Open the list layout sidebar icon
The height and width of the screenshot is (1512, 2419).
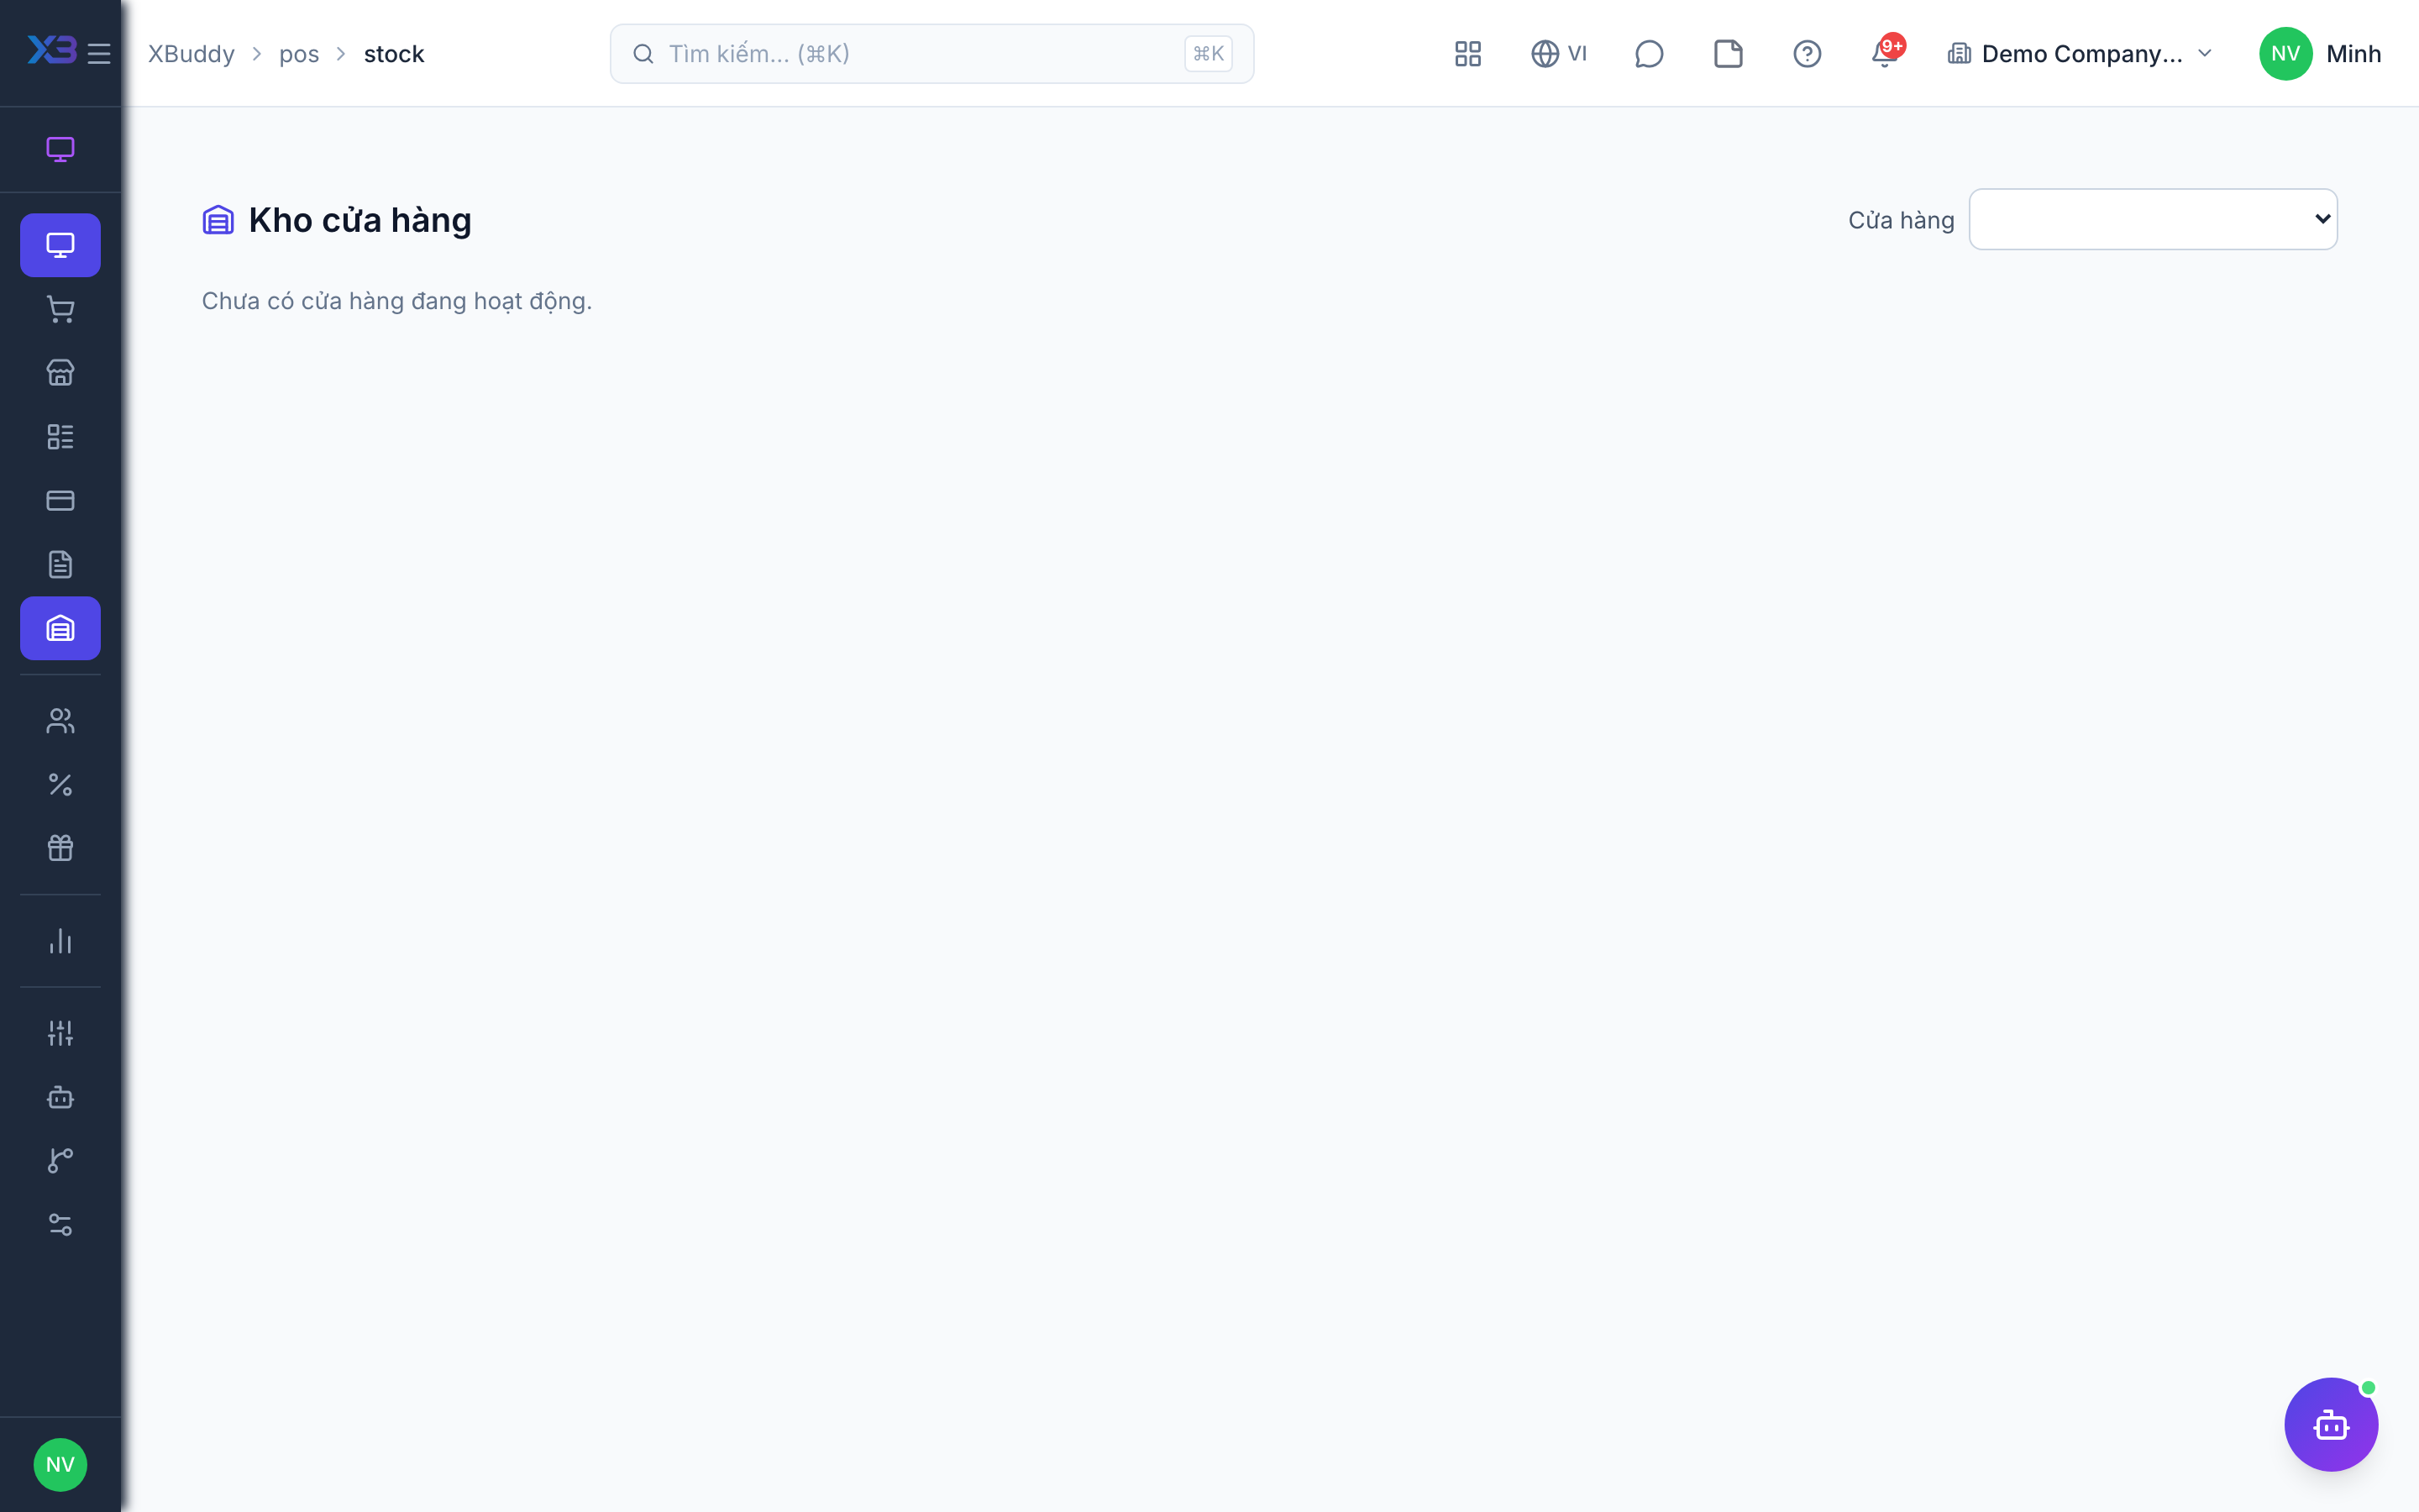60,437
